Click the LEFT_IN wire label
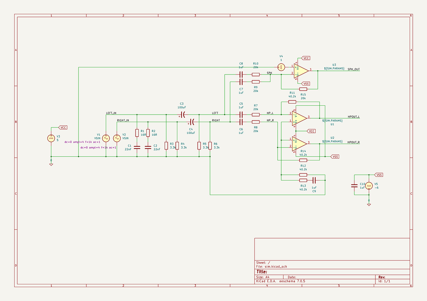The width and height of the screenshot is (427, 301). coord(111,113)
